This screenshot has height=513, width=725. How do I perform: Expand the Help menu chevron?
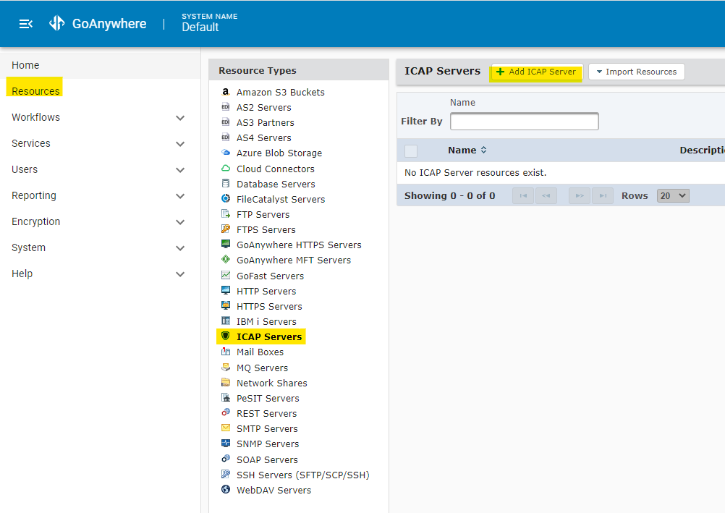[180, 274]
